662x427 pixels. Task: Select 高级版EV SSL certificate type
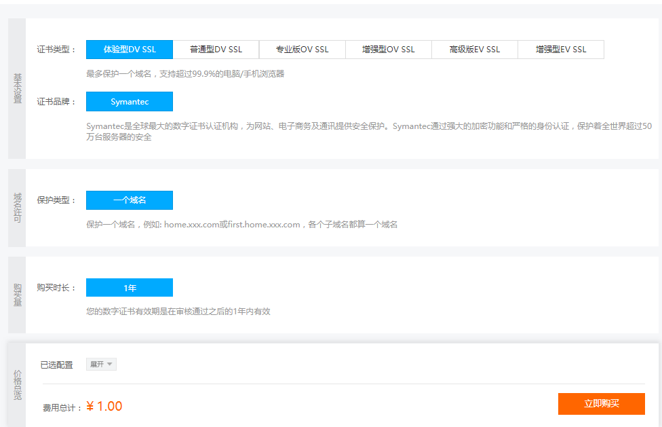[474, 50]
